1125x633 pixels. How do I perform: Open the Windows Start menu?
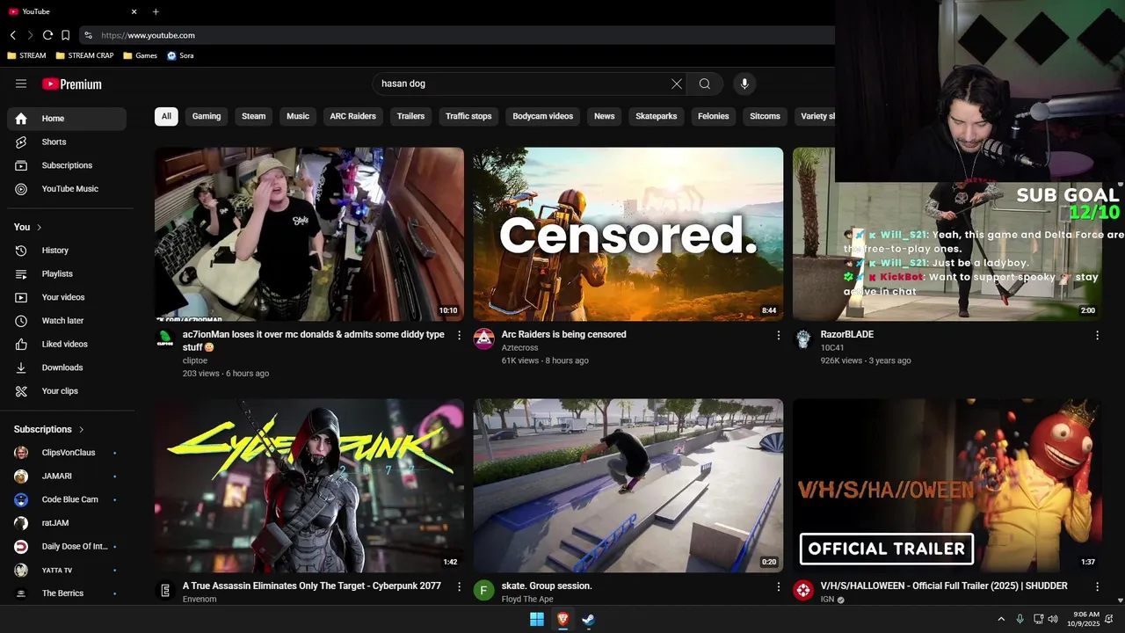click(x=536, y=619)
